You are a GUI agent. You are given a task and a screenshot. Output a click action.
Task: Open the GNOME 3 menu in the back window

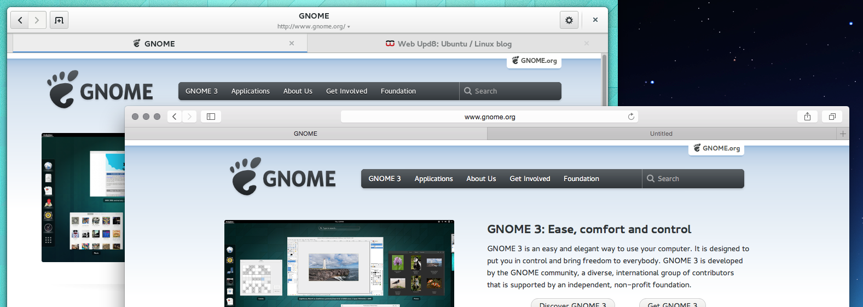tap(201, 91)
